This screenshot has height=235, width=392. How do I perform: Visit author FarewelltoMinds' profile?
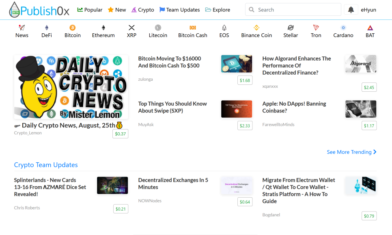(278, 125)
